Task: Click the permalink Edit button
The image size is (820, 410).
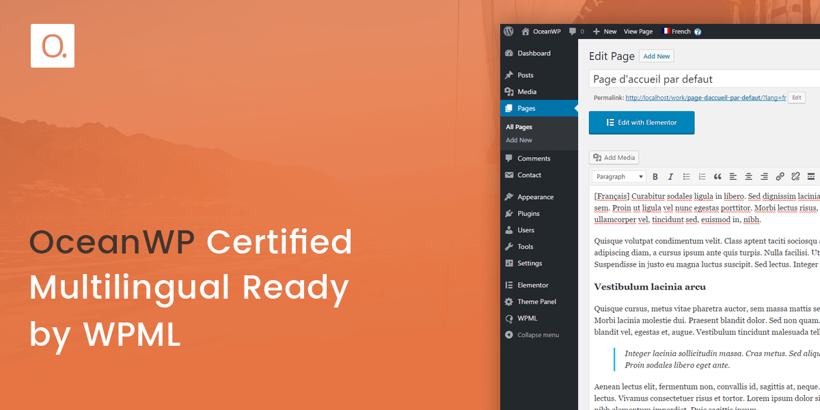Action: [796, 98]
